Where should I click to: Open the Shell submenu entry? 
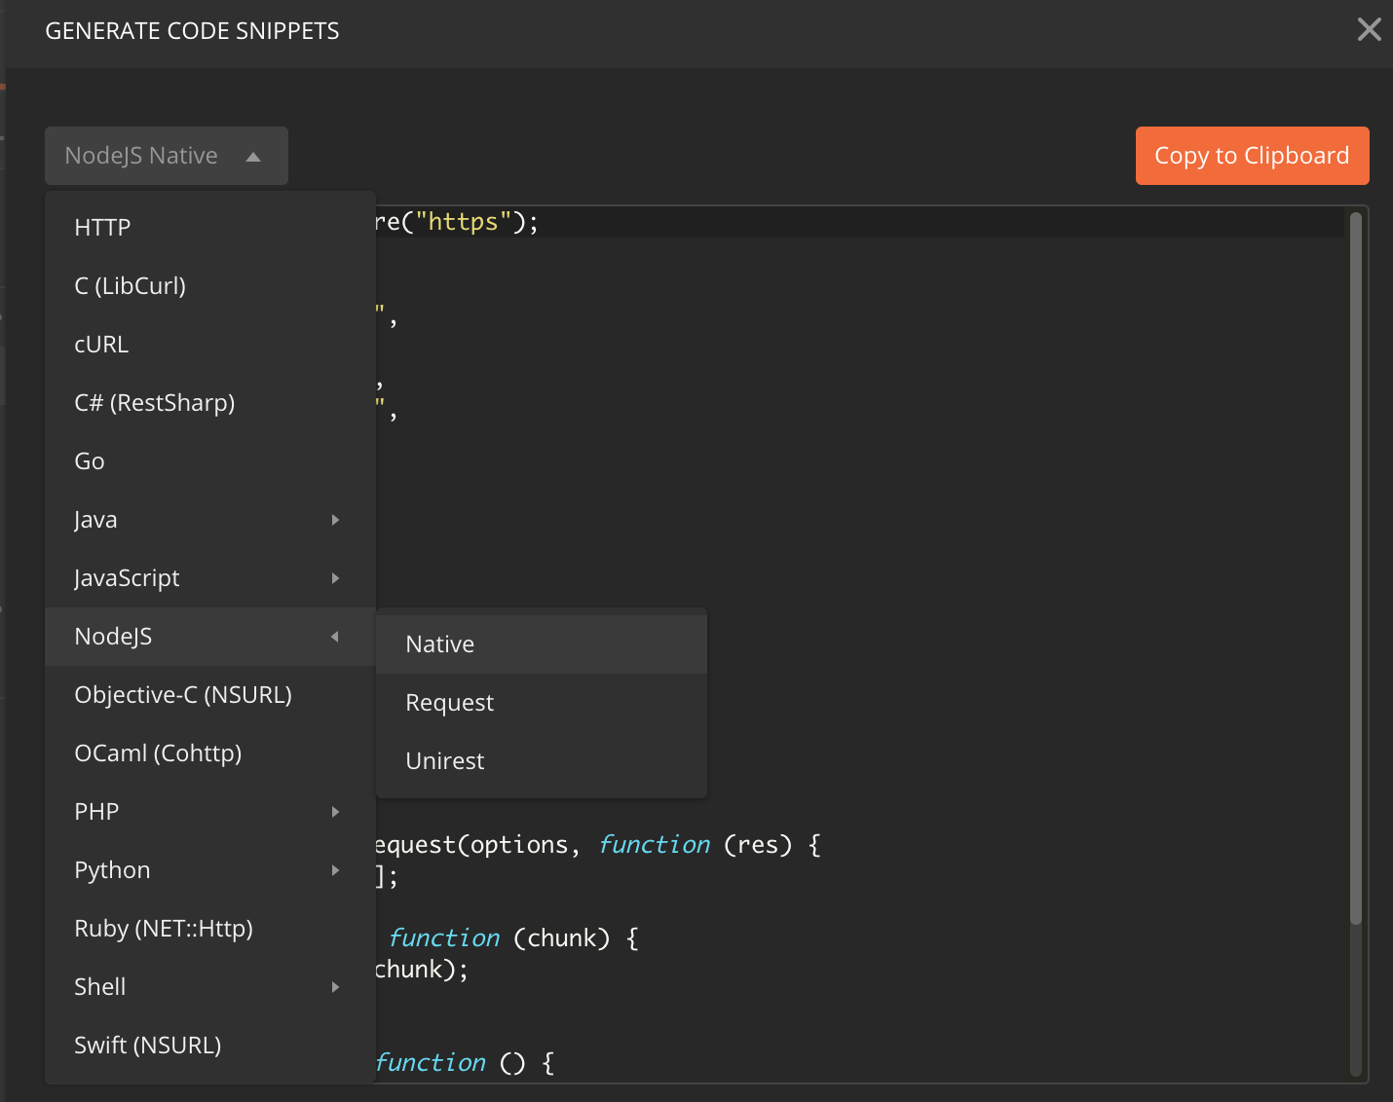(x=210, y=987)
